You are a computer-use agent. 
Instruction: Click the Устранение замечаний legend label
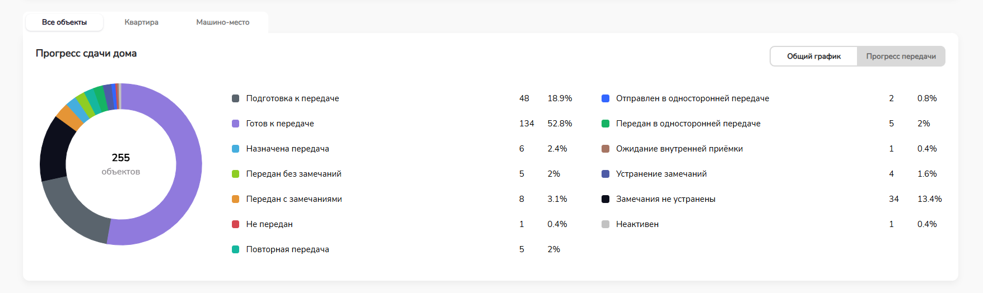[661, 174]
